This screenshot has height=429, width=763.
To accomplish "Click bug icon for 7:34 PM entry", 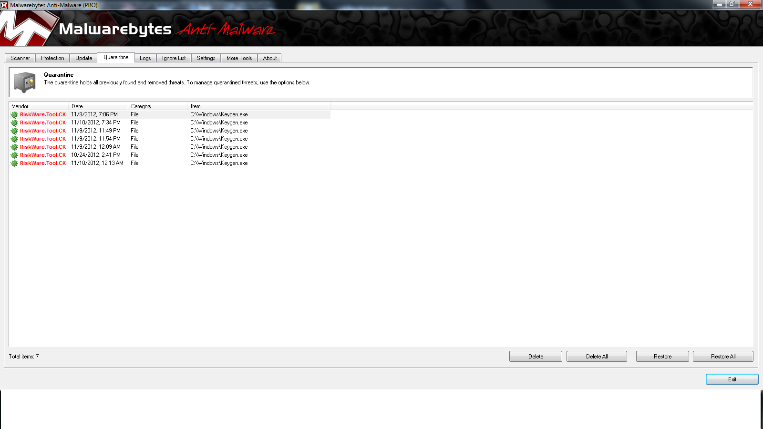I will coord(14,123).
